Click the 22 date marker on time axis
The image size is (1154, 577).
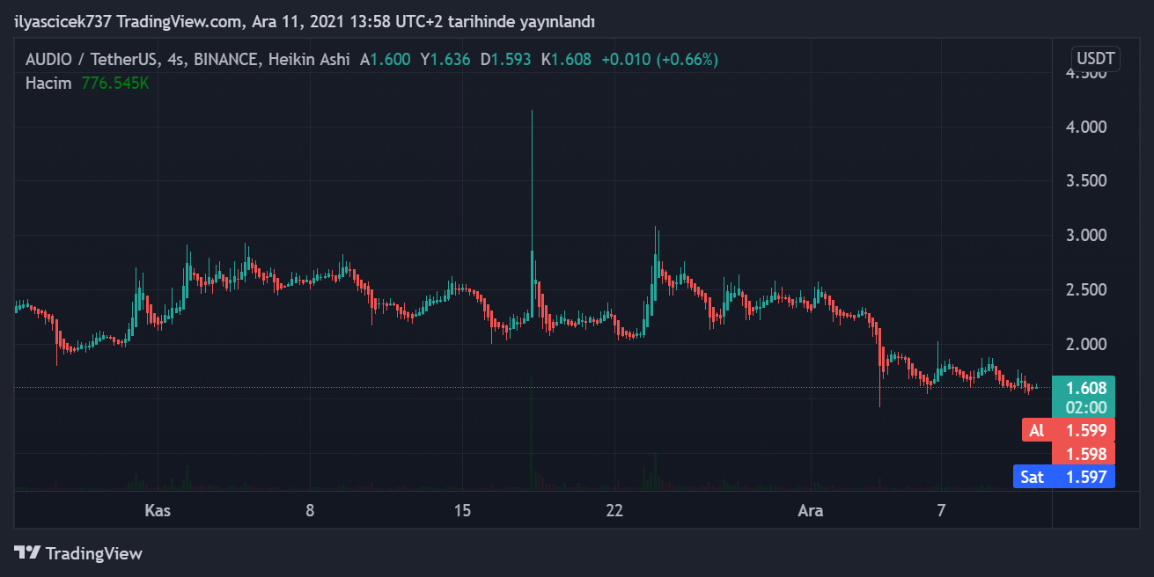coord(614,510)
